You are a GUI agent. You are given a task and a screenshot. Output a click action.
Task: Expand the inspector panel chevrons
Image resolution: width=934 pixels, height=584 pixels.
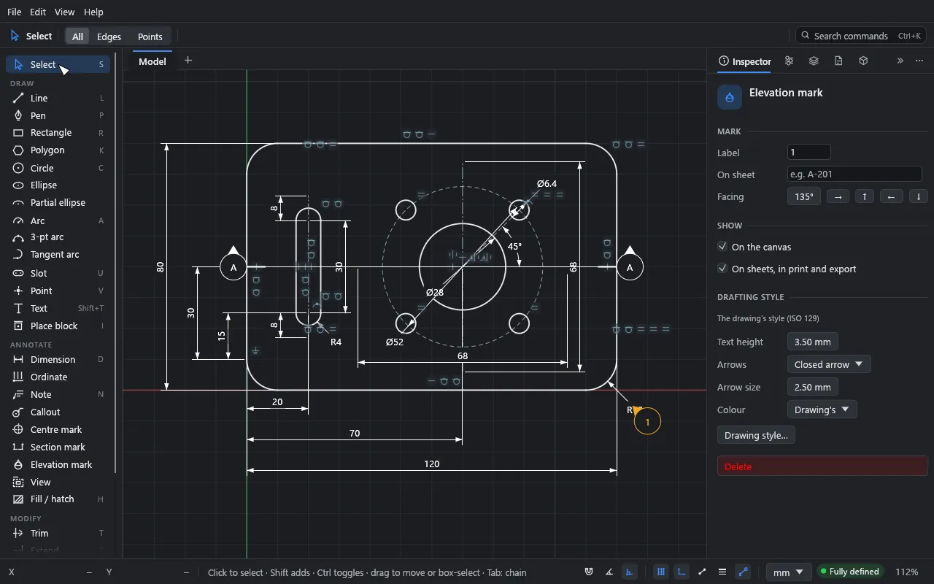pos(900,61)
